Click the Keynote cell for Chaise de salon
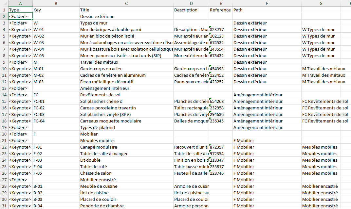The height and width of the screenshot is (209, 351). 20,173
